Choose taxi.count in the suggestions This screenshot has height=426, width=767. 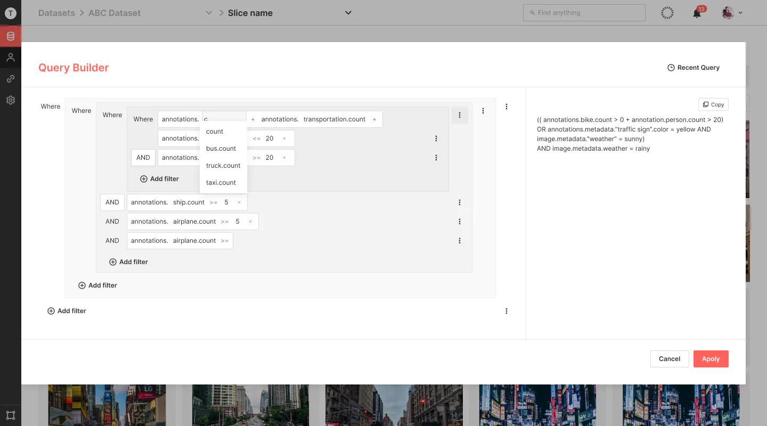(221, 183)
